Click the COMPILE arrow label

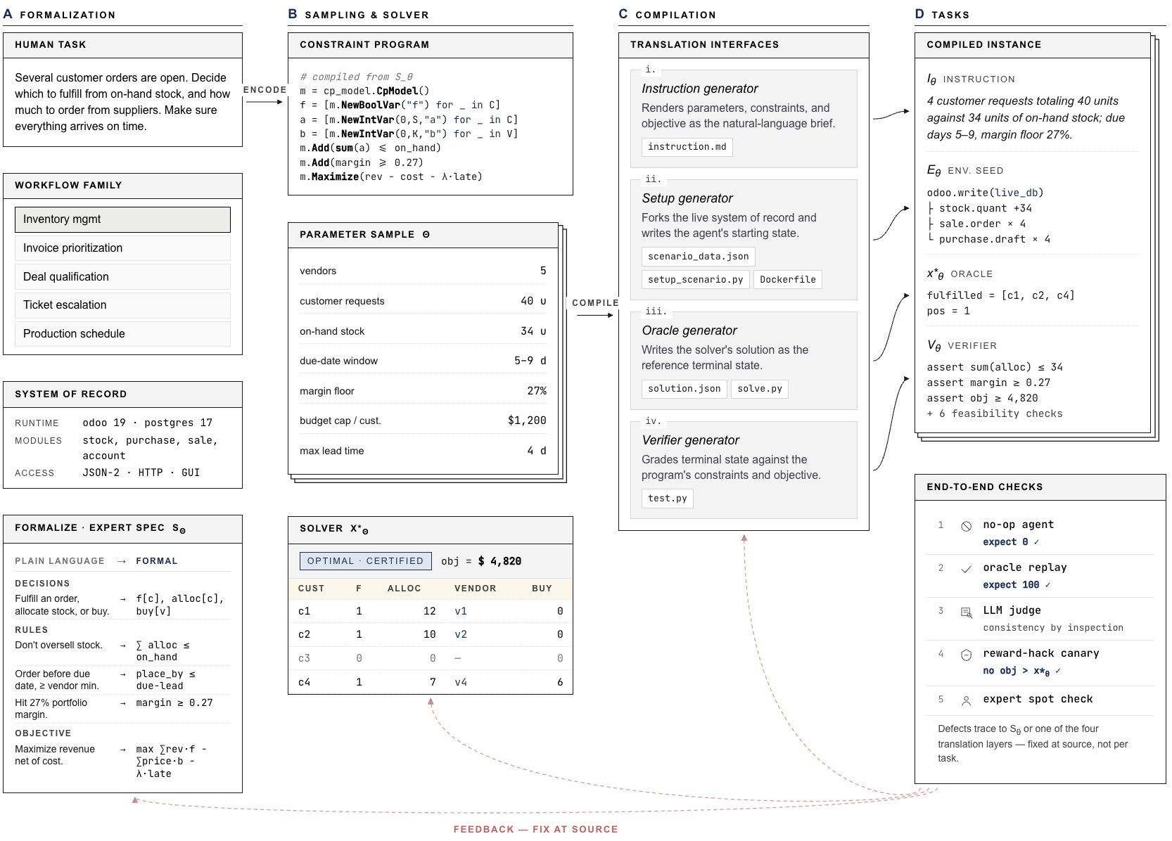click(595, 303)
